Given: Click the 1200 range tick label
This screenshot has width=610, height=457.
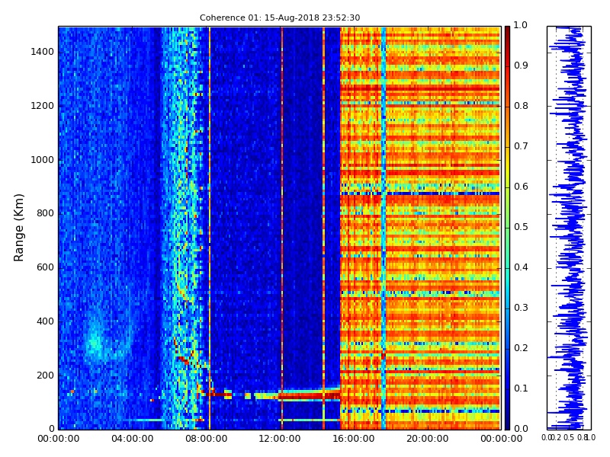Looking at the screenshot, I should [x=43, y=106].
